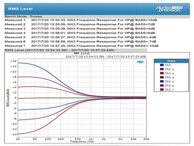Click the RMS Level report title
Image resolution: width=194 pixels, height=146 pixels.
point(20,9)
